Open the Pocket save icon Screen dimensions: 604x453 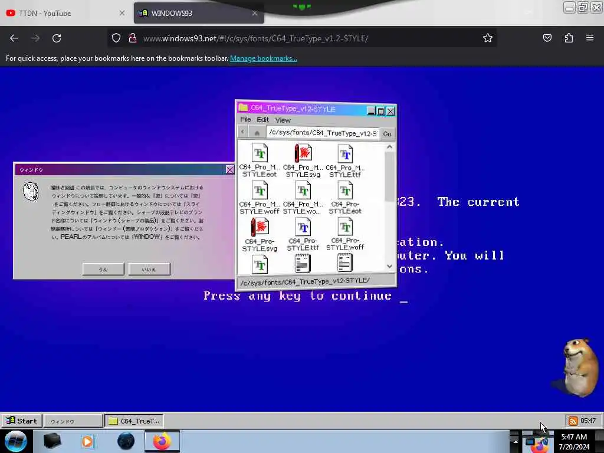pyautogui.click(x=547, y=38)
